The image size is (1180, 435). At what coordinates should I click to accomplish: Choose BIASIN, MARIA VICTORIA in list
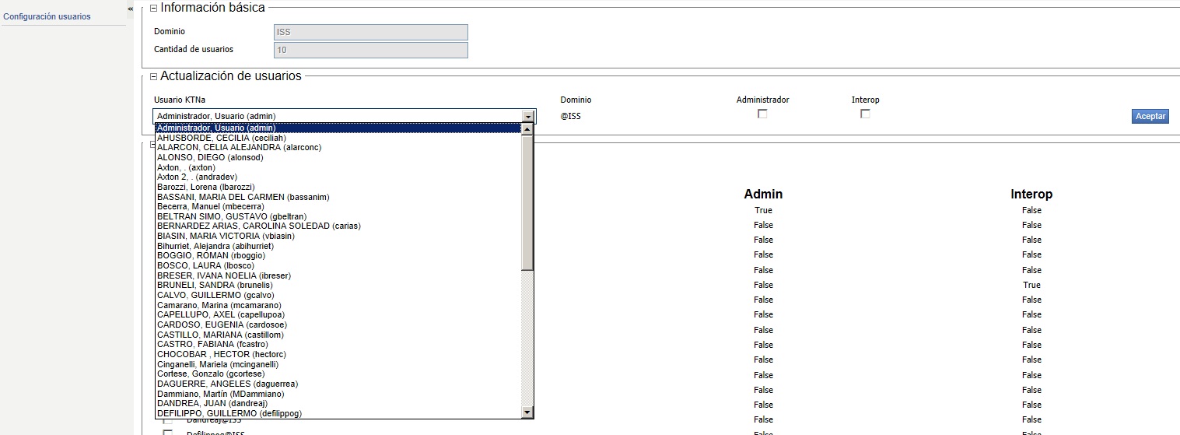pos(226,236)
